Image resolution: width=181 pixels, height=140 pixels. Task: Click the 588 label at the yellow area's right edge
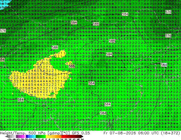[x=72, y=66]
